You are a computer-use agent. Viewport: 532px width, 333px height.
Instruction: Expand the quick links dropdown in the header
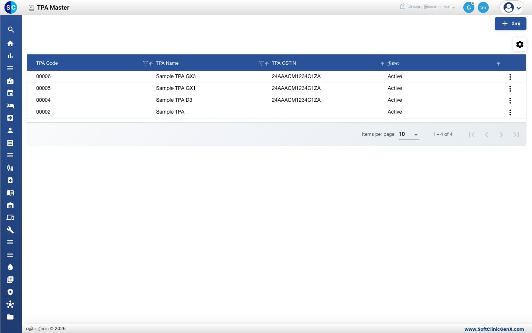[x=427, y=7]
